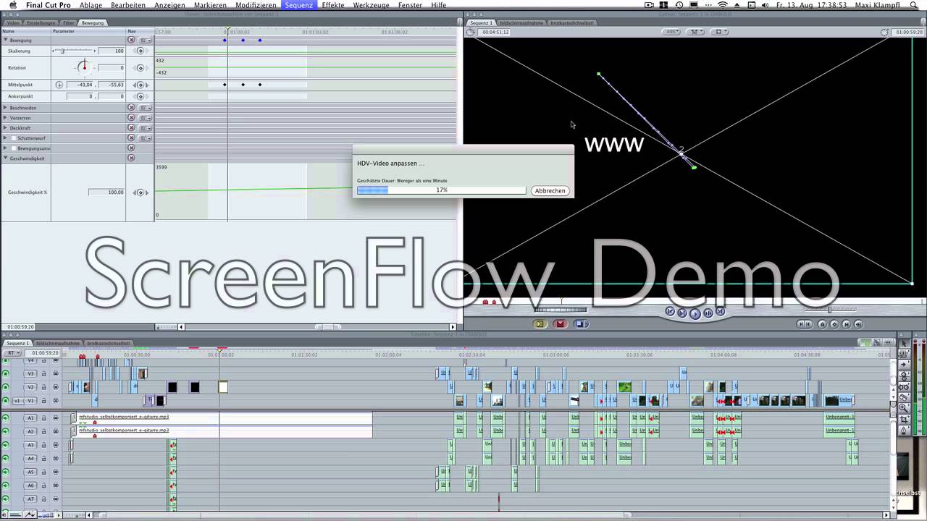Open Spotlight search in the menu bar
927x521 pixels.
click(x=913, y=5)
